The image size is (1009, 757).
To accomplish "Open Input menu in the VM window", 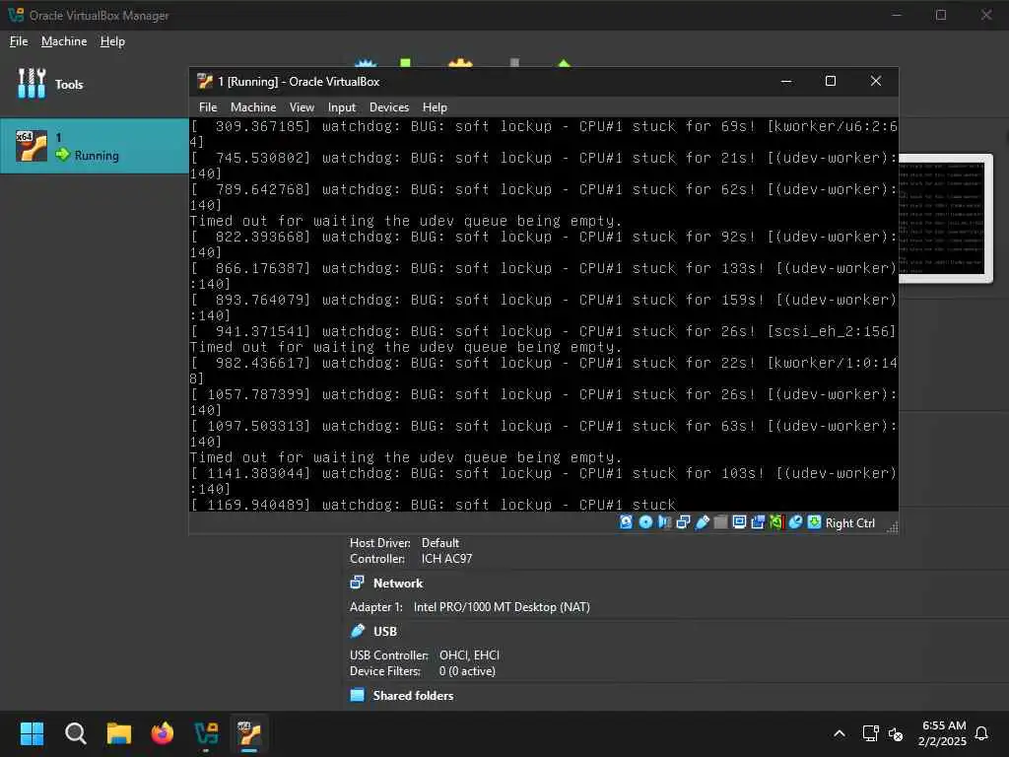I will click(342, 107).
